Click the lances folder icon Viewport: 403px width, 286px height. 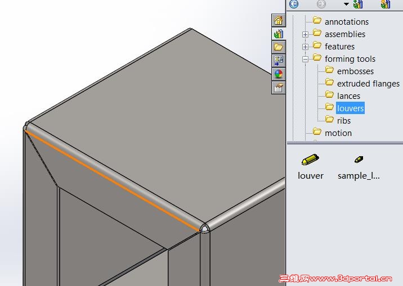329,94
